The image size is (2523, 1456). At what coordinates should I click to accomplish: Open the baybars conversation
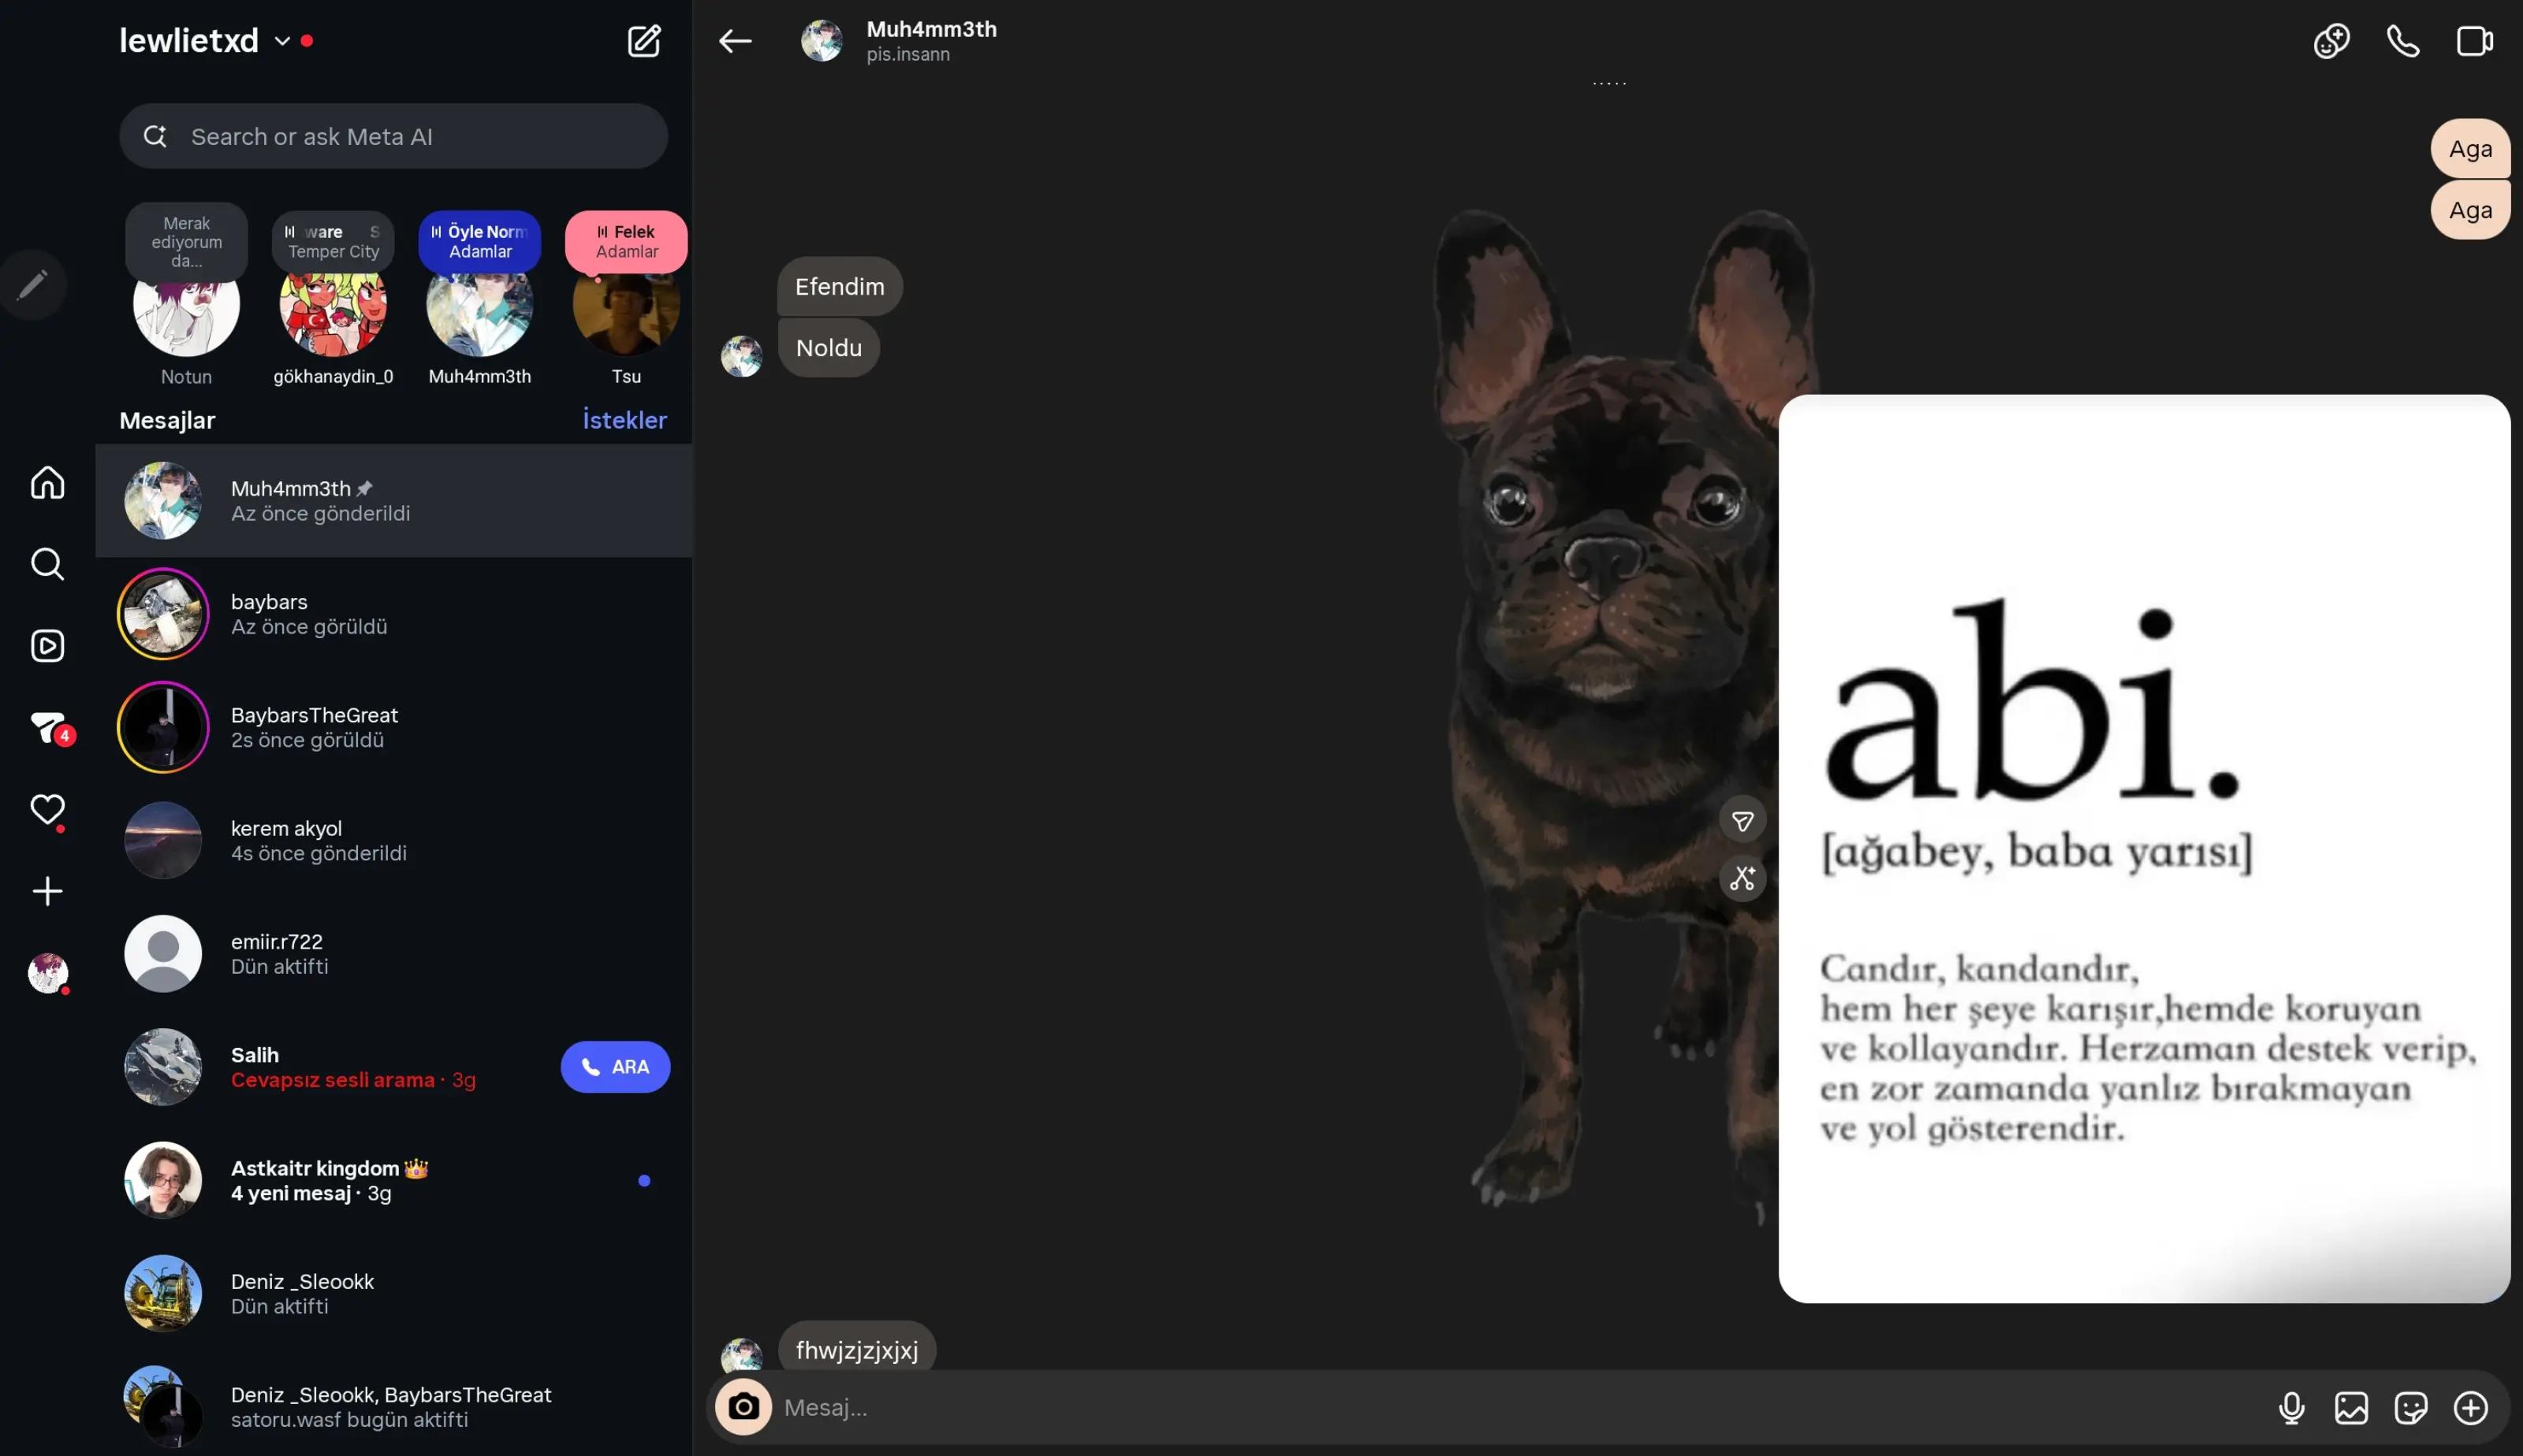point(394,614)
